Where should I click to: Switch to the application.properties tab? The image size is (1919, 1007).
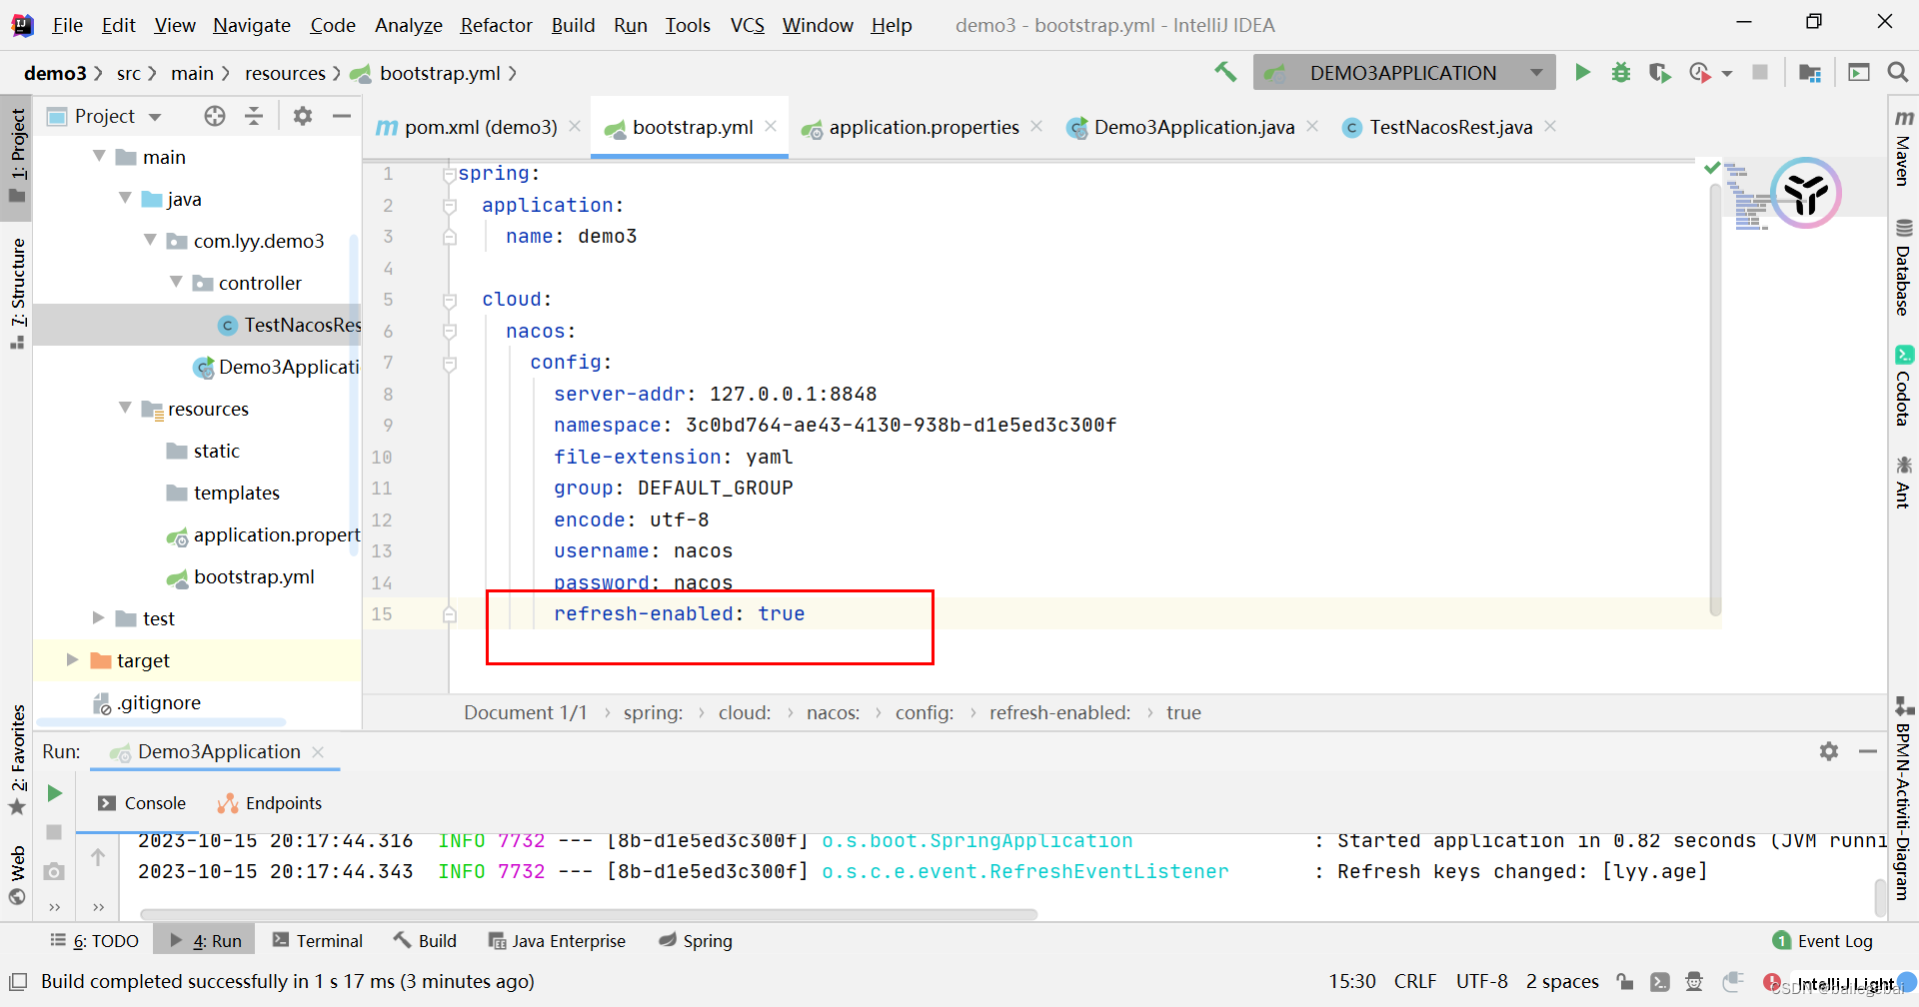tap(923, 127)
